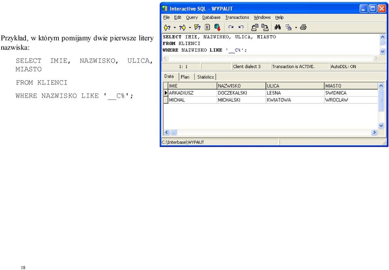Viewport: 389px width, 270px height.
Task: Click the NAZWISKO column header
Action: click(242, 86)
